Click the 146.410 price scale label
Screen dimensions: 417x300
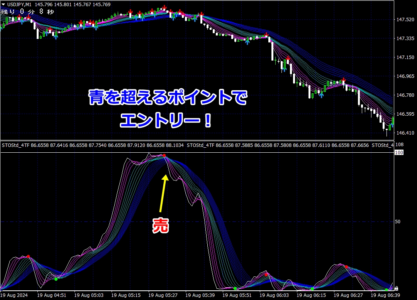pos(405,133)
